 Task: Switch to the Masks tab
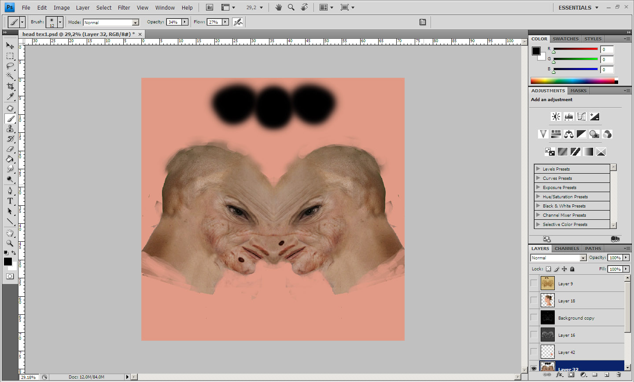point(579,91)
